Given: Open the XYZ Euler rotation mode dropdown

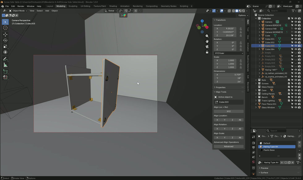Looking at the screenshot, I should [x=228, y=53].
